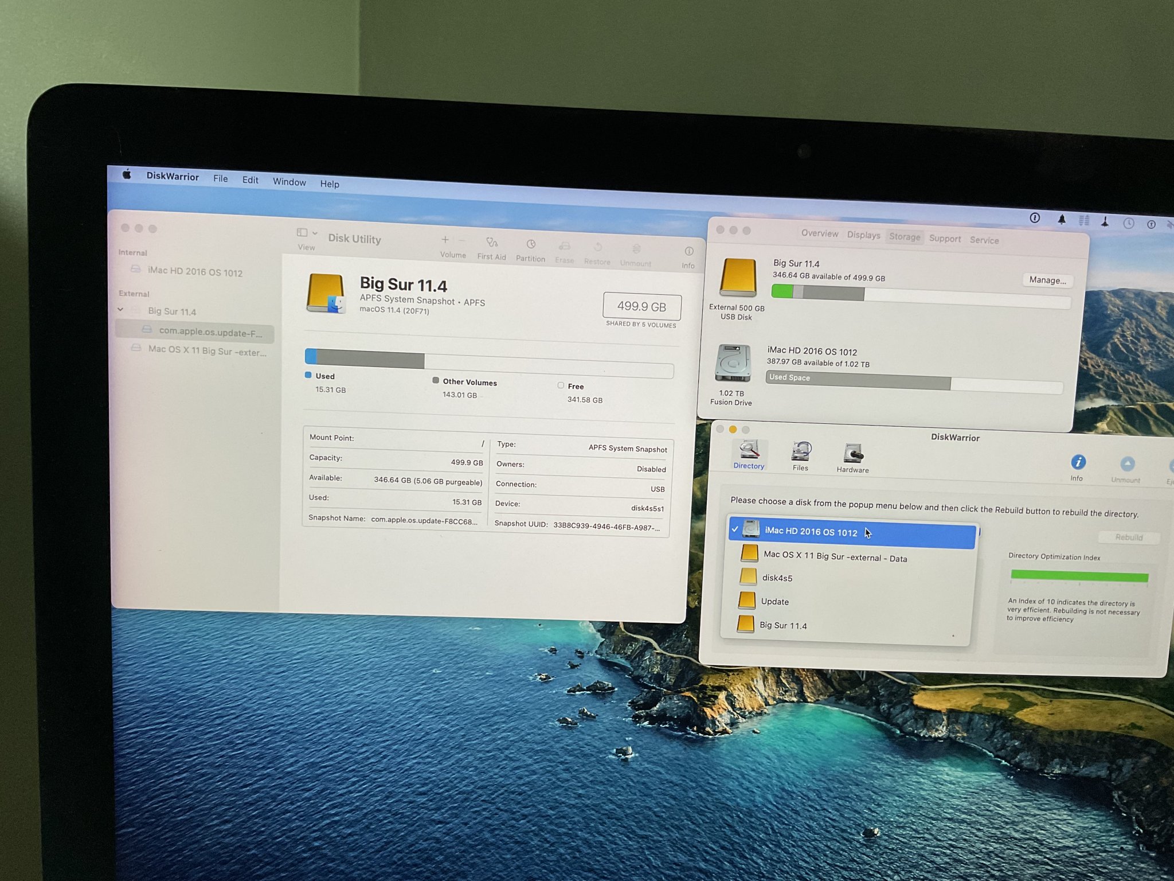Open the Apple menu
This screenshot has height=881, width=1174.
(x=127, y=174)
